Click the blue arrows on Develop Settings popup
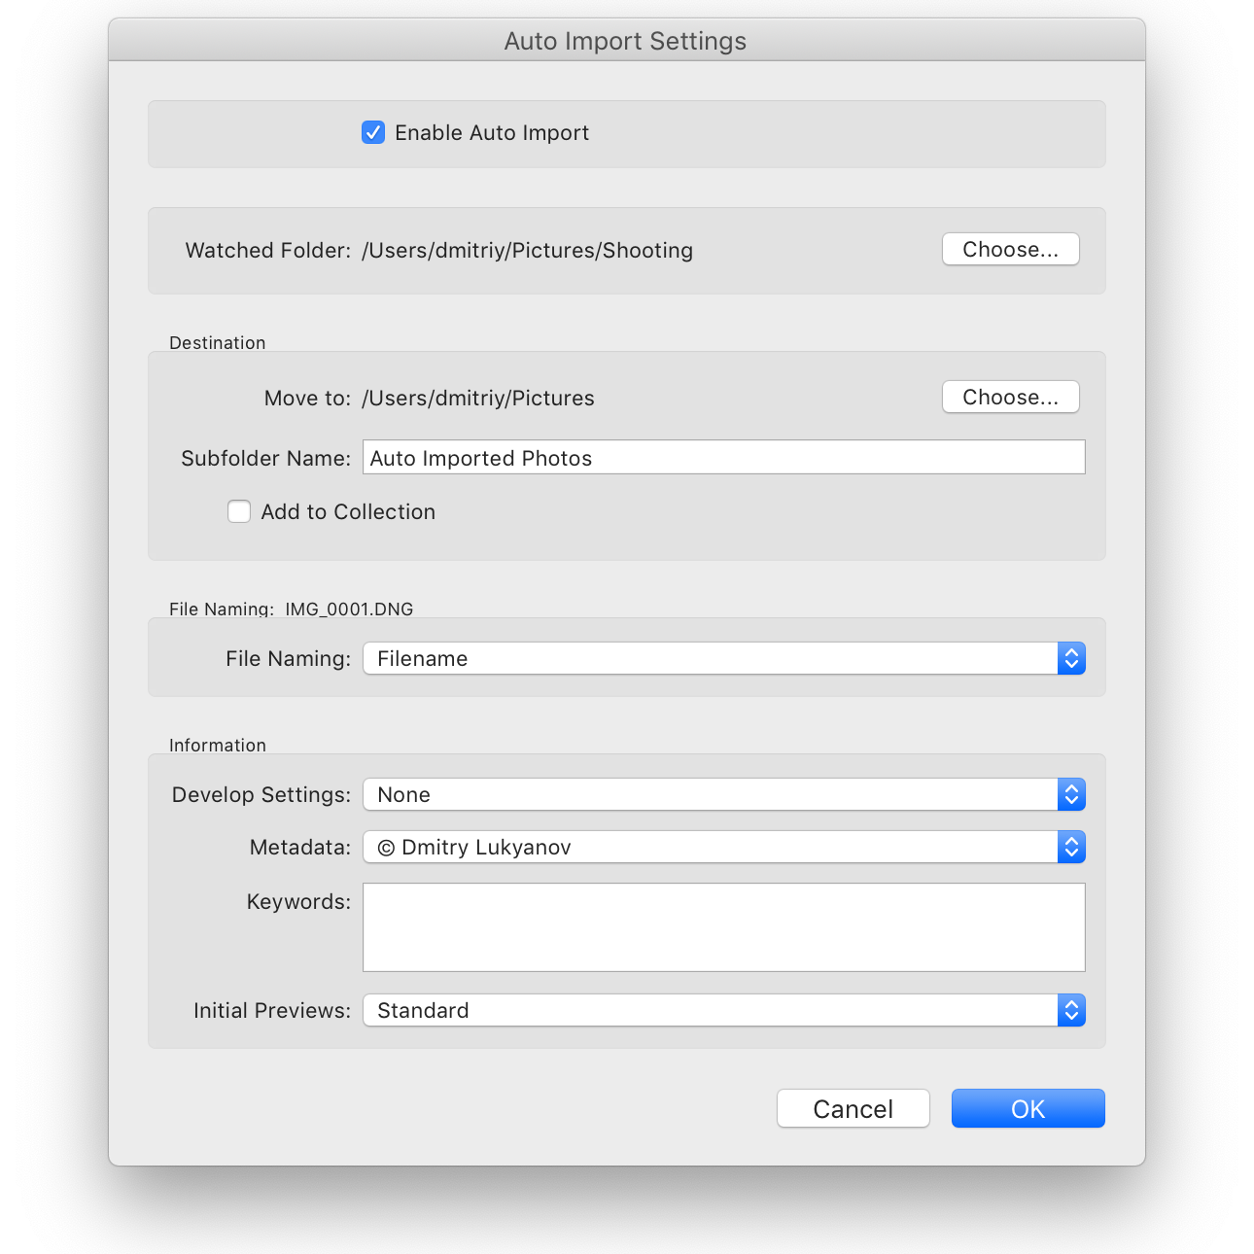Image resolution: width=1254 pixels, height=1254 pixels. 1071,795
